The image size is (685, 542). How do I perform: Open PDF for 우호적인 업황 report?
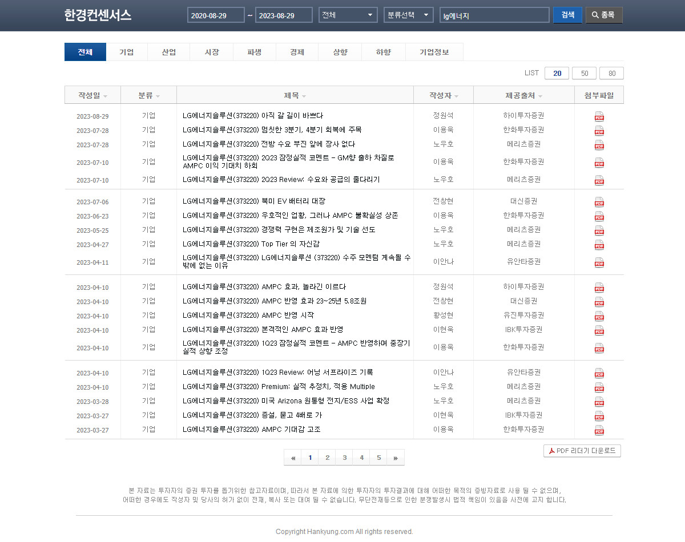click(599, 216)
